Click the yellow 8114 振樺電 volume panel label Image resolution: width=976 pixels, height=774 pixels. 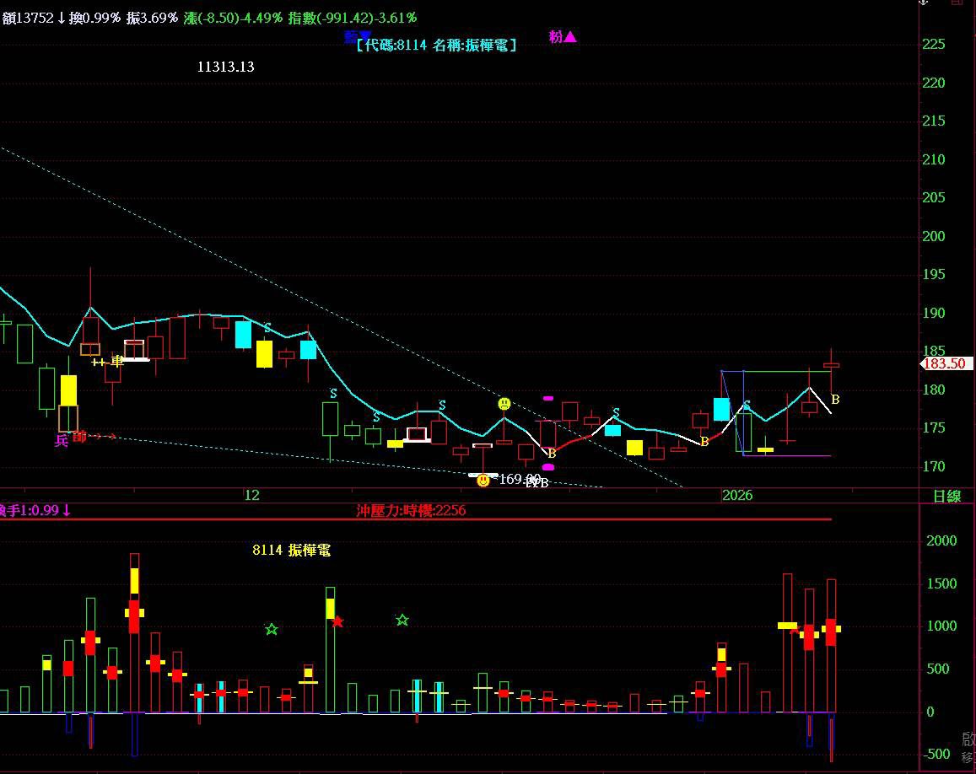coord(291,550)
